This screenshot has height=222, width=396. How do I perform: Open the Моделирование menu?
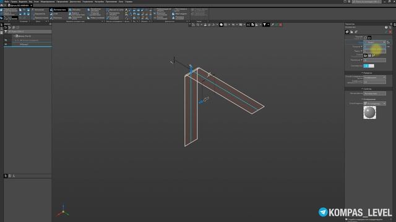[x=48, y=1]
